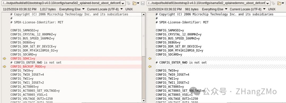Click right pane CONFIG_SDCARD=y line

[x=169, y=54]
